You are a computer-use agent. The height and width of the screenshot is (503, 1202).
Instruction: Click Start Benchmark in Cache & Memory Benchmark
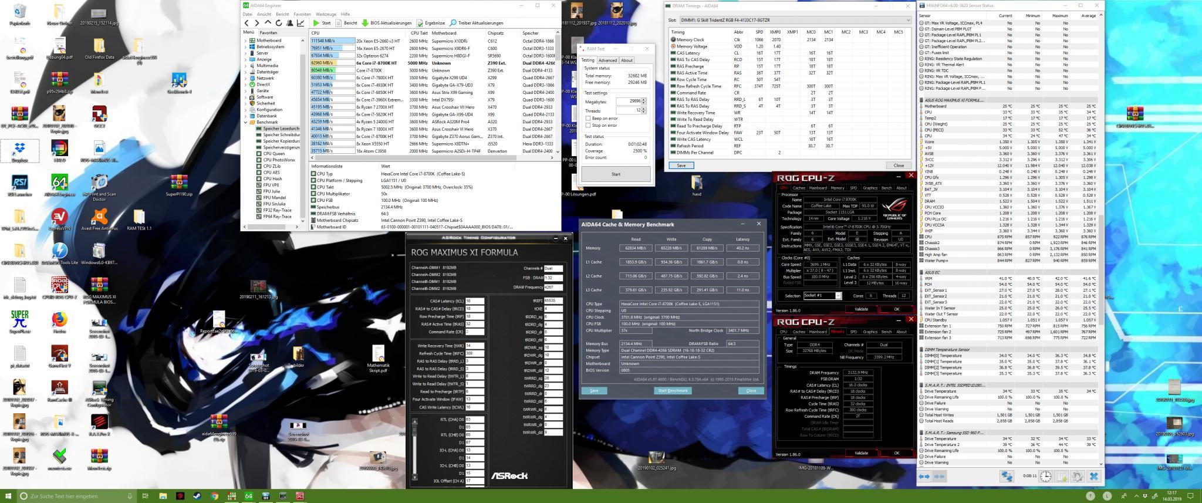(673, 391)
